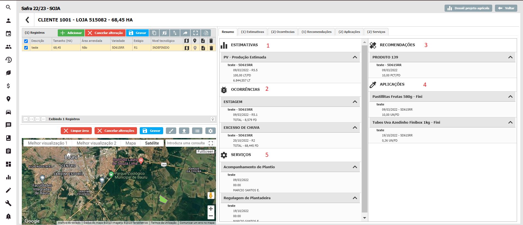Click the map search field Introduza uma consulta

tap(186, 143)
